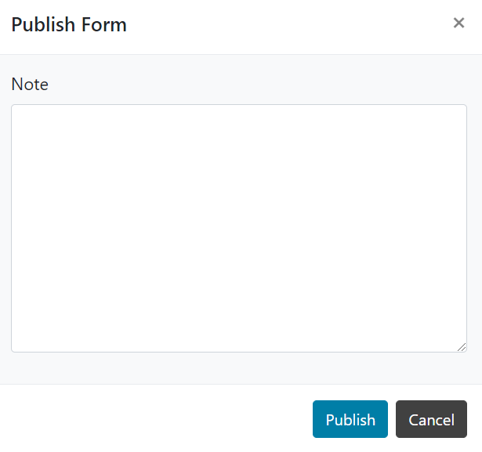The height and width of the screenshot is (452, 482).
Task: Focus the Note text area
Action: [x=239, y=228]
